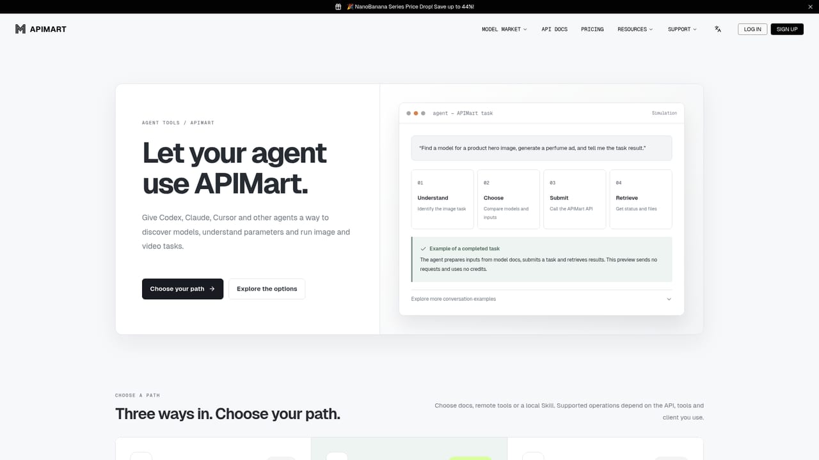
Task: Select the 01 Understand step card
Action: coord(442,199)
